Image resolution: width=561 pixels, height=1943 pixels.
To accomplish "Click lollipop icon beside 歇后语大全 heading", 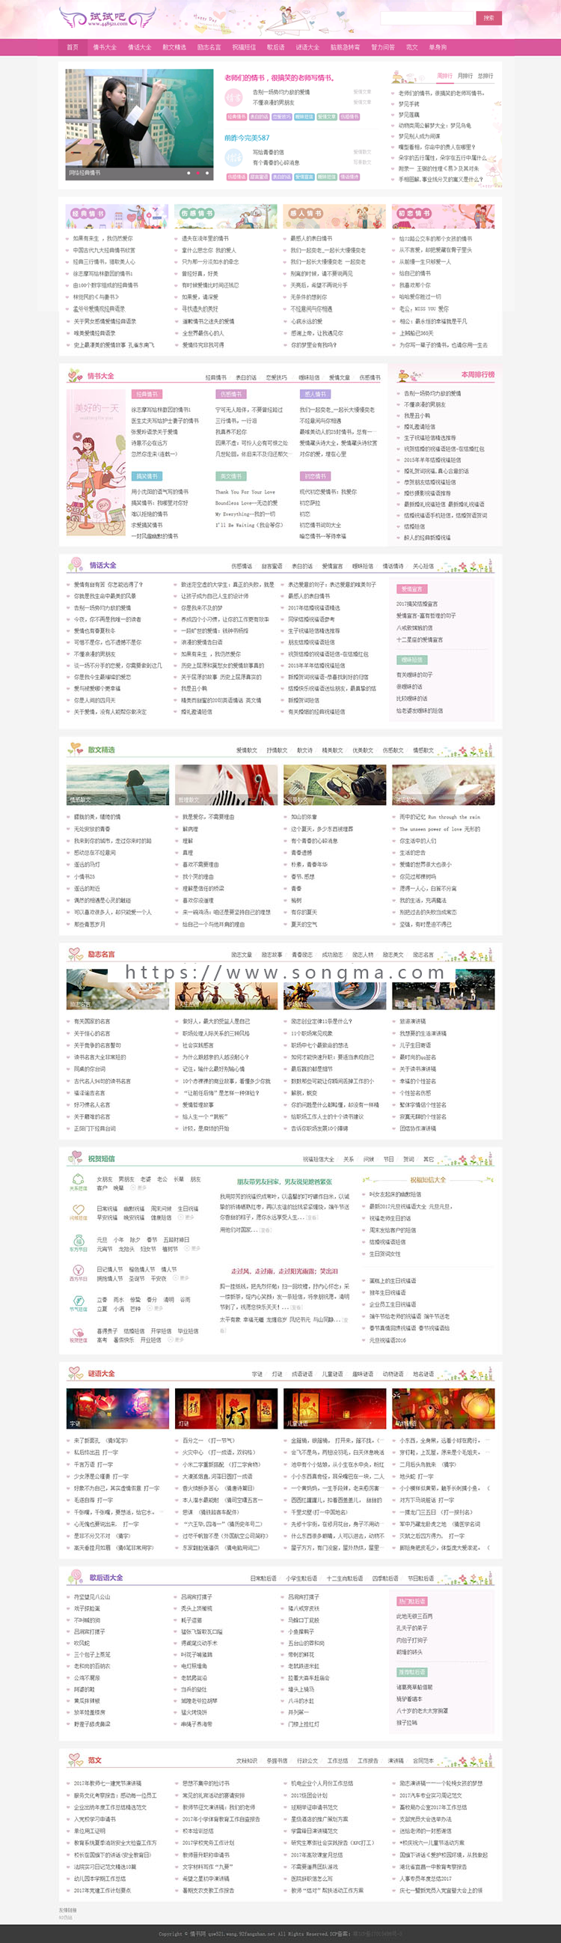I will click(76, 1576).
